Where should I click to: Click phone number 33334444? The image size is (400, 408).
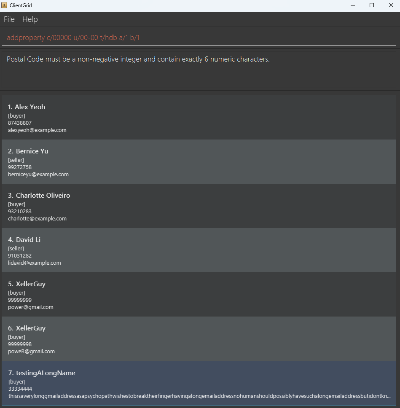coord(20,389)
